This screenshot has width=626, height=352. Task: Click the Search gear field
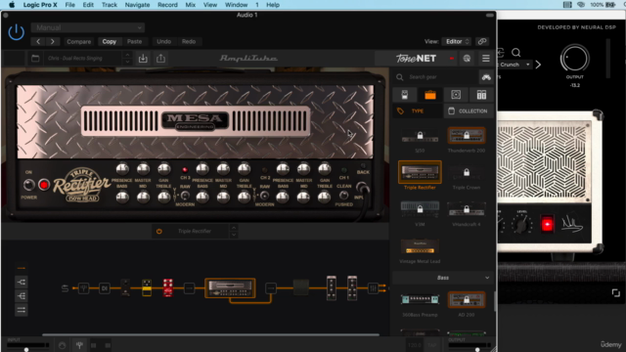coord(436,77)
